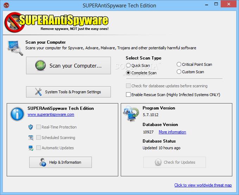View the worldwide threat map link
Screen dimensions: 239x195
pyautogui.click(x=203, y=185)
